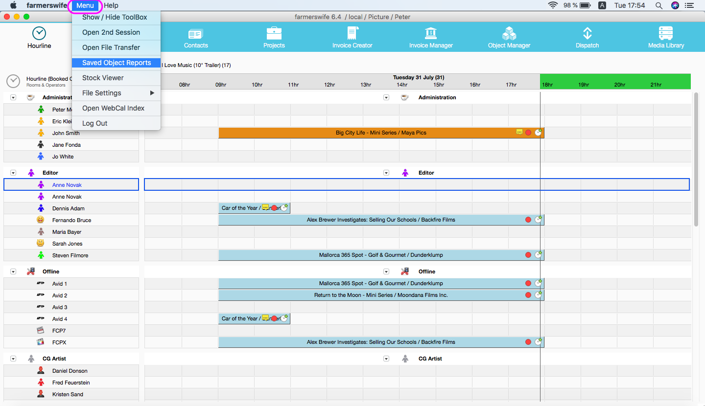Choose Stock Viewer menu entry
Screen dimensions: 705x406
116,78
